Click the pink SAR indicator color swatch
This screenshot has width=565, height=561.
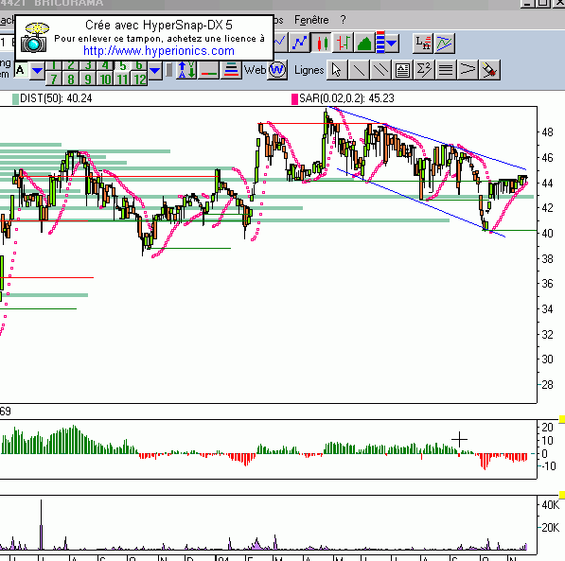[294, 99]
